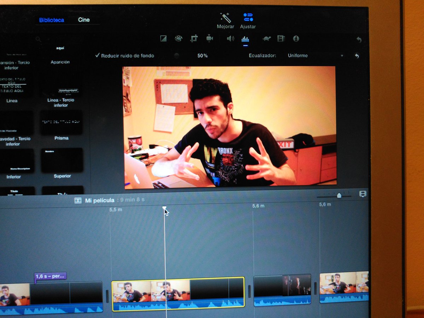Select the Inferior title style
424x318 pixels.
tap(14, 164)
